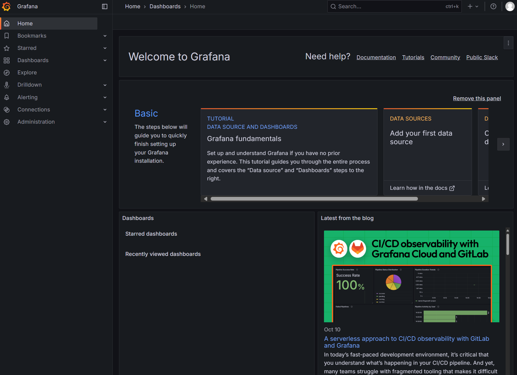Click the Drilldown icon in sidebar

click(x=7, y=85)
